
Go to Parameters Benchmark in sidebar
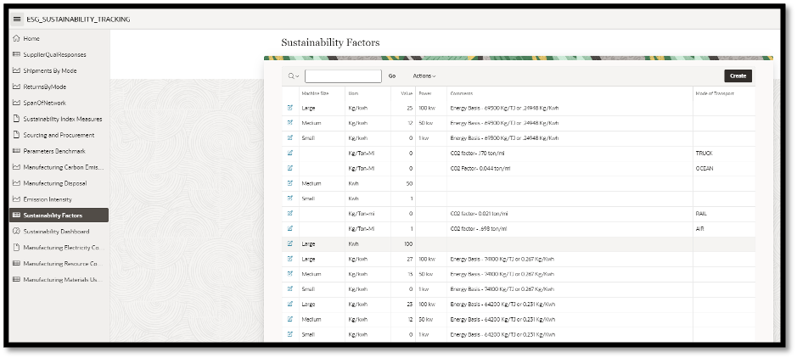pyautogui.click(x=54, y=151)
